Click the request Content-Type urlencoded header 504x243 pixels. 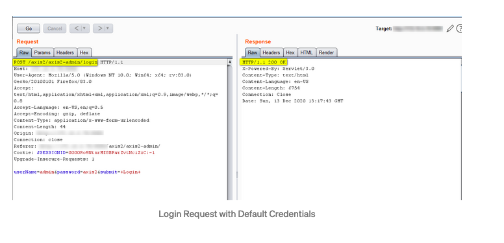(x=81, y=121)
